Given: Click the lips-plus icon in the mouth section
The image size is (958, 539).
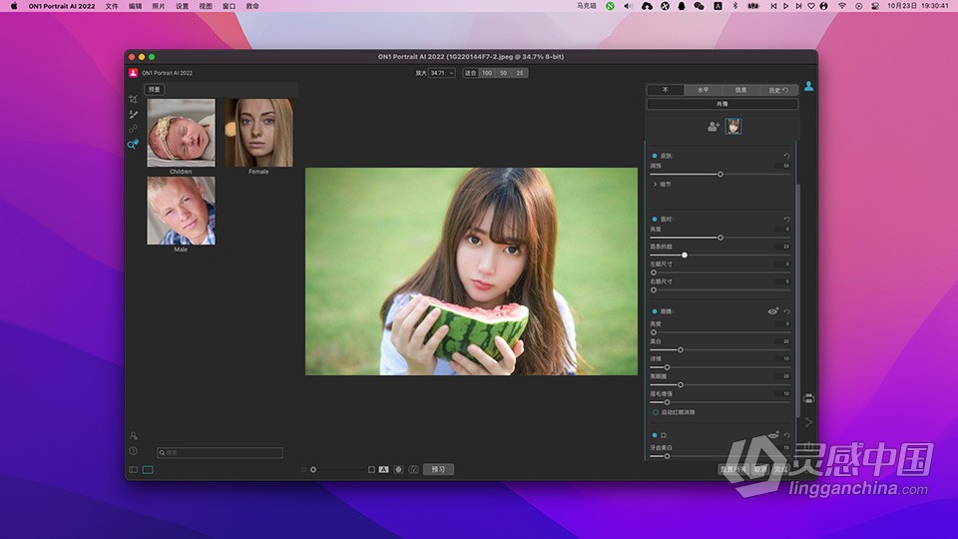Looking at the screenshot, I should 772,435.
